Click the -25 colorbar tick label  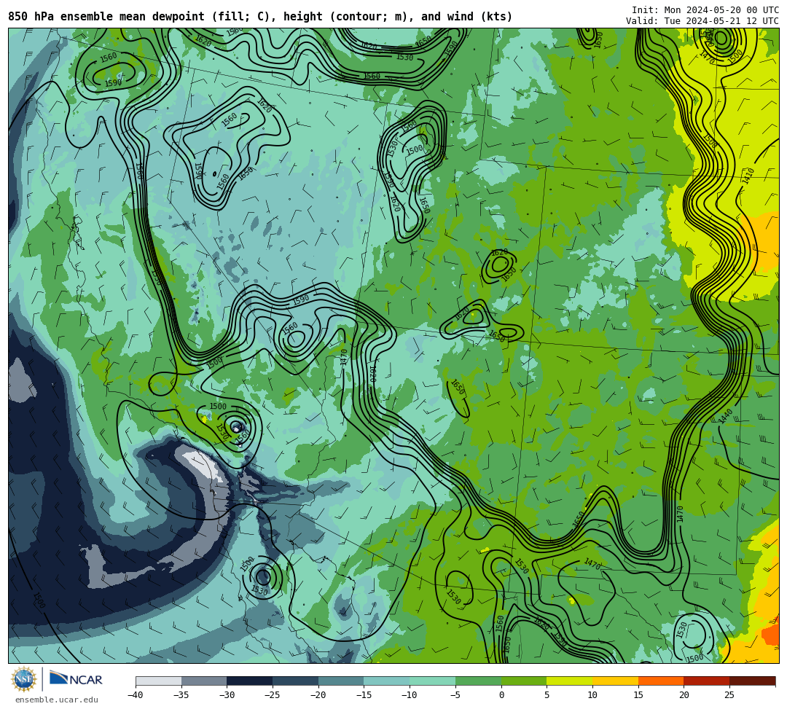click(x=273, y=695)
